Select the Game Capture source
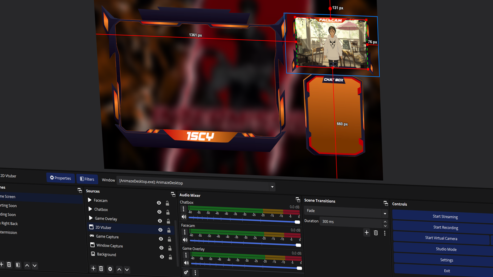The width and height of the screenshot is (493, 277). click(x=107, y=237)
